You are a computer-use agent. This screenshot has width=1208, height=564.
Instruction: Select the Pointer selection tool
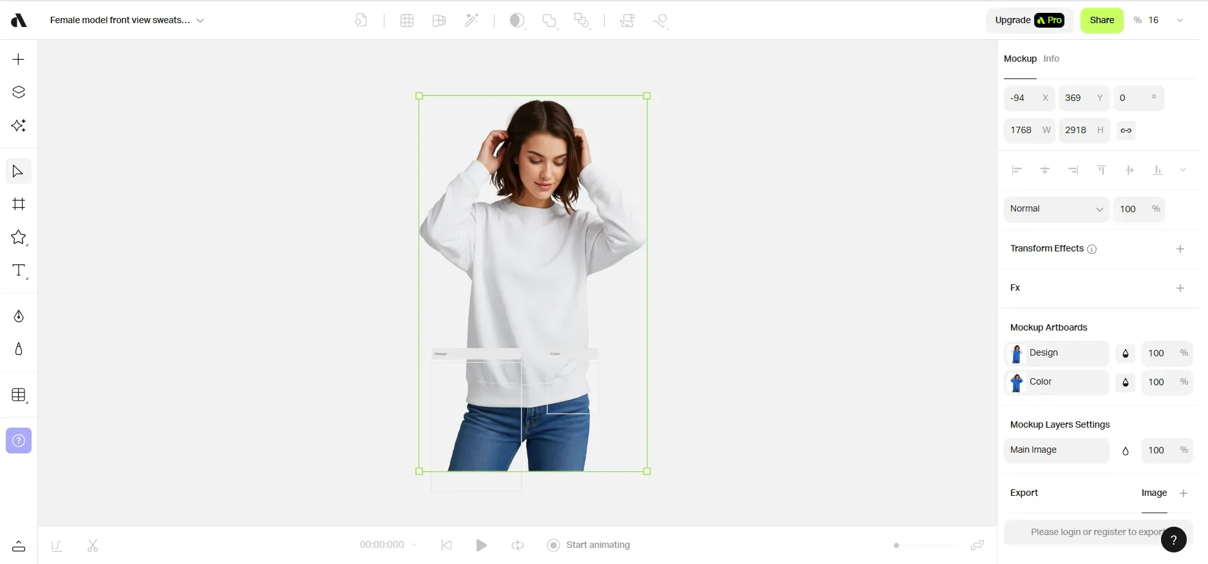coord(19,171)
